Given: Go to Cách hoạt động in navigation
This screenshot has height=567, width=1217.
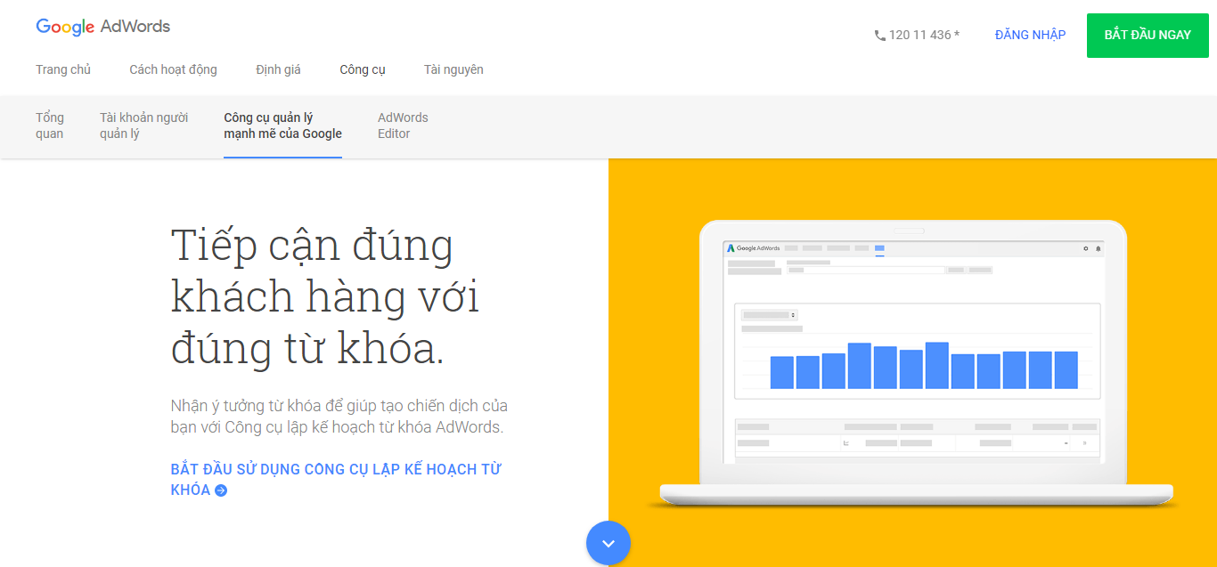Looking at the screenshot, I should (x=173, y=69).
